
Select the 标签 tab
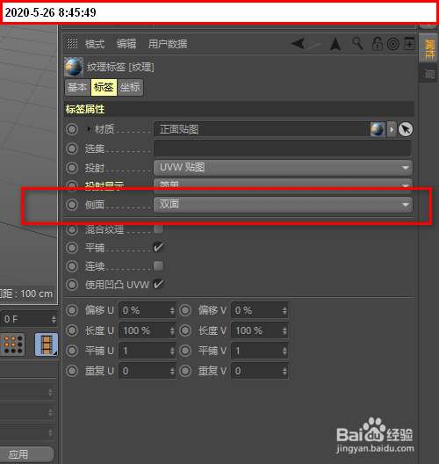[x=104, y=87]
